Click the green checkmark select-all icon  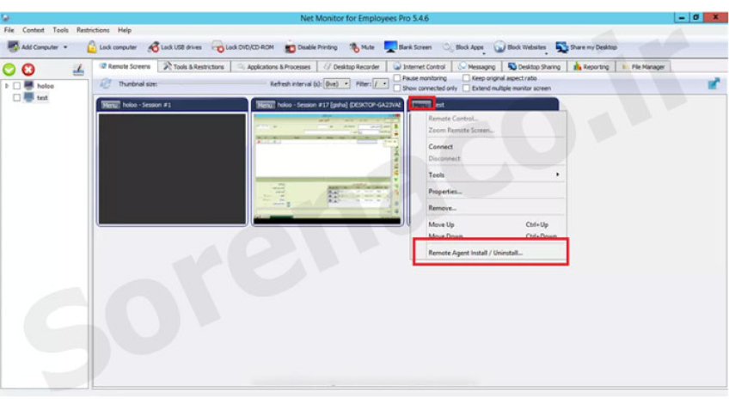point(9,70)
